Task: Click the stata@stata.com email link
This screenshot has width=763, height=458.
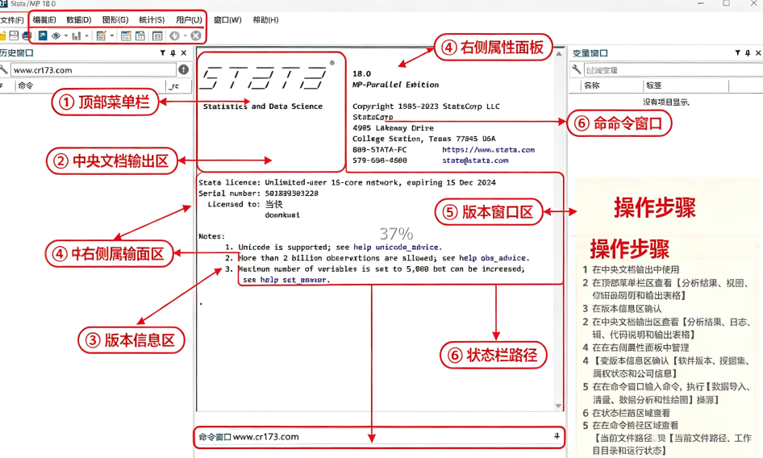Action: 475,160
